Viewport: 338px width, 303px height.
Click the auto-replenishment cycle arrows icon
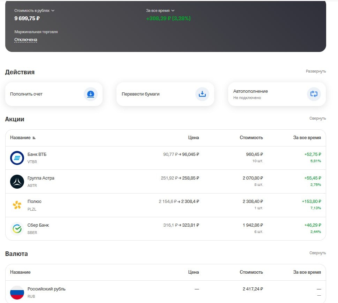tap(314, 94)
